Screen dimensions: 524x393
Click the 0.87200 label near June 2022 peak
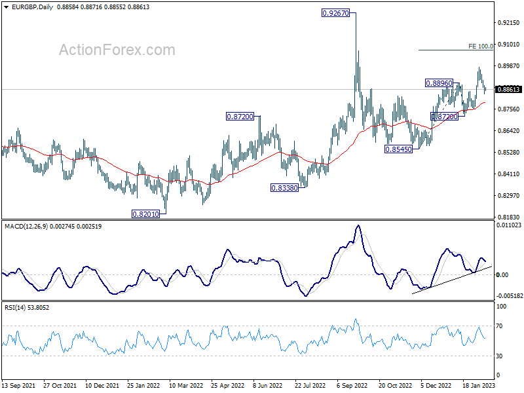coord(240,117)
